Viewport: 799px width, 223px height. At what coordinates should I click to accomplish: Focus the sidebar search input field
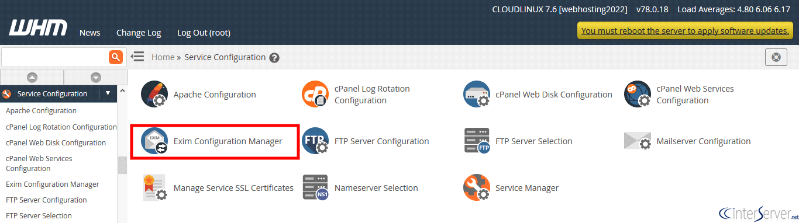coord(55,57)
